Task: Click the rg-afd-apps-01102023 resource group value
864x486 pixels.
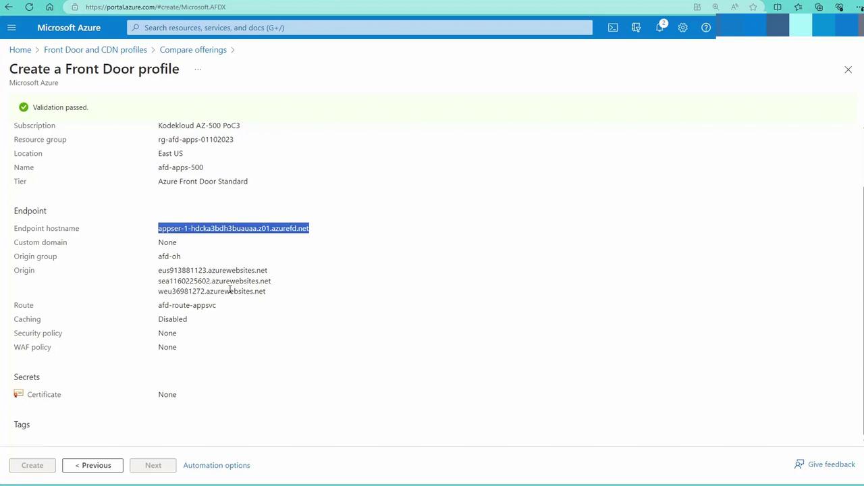Action: click(x=196, y=140)
